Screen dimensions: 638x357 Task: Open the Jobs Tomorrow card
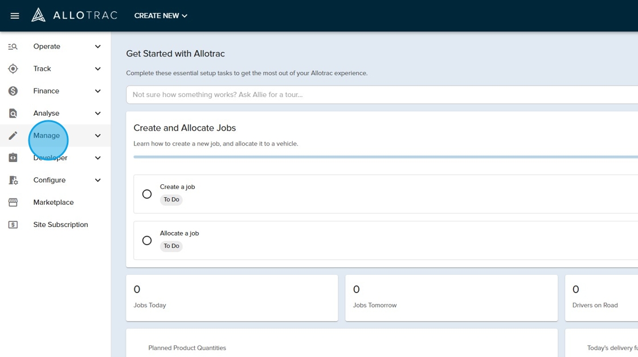(451, 298)
